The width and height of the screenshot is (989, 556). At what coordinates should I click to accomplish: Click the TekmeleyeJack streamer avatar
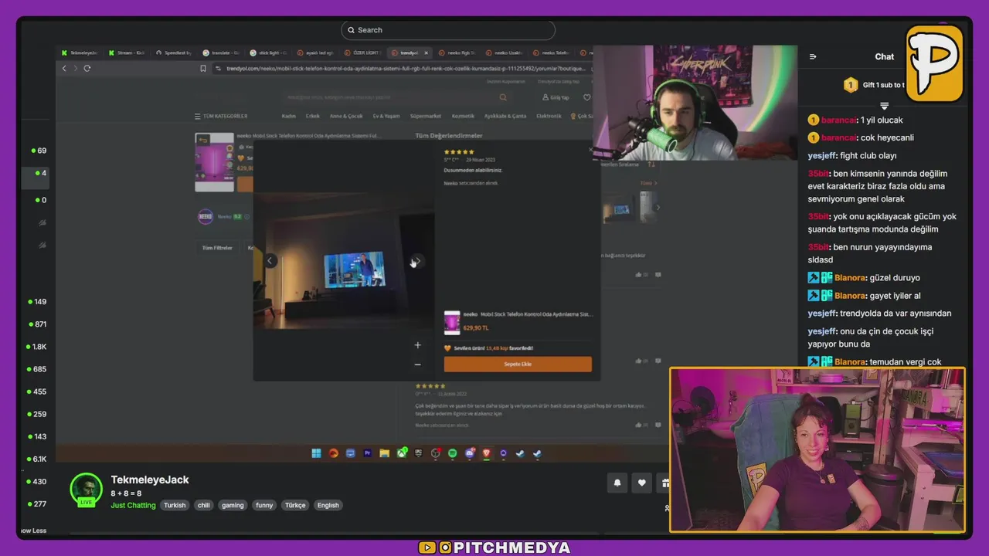coord(87,489)
